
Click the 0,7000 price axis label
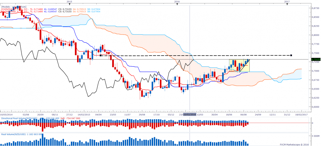click(316, 71)
